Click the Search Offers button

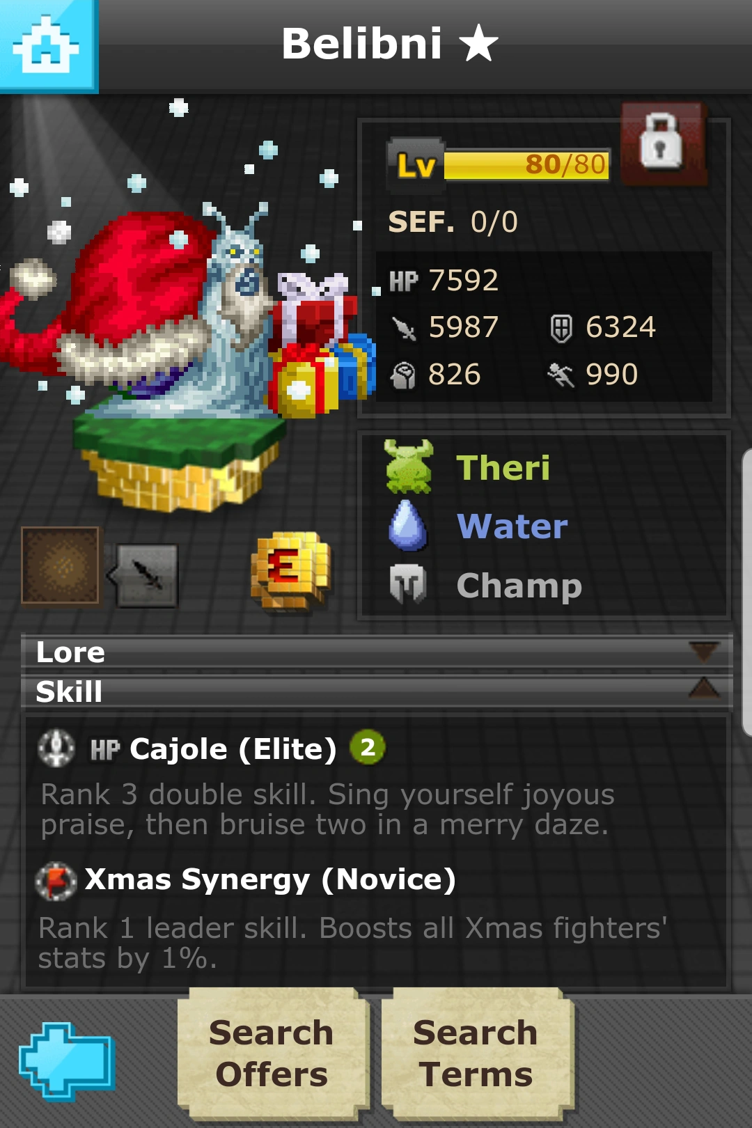tap(272, 1052)
